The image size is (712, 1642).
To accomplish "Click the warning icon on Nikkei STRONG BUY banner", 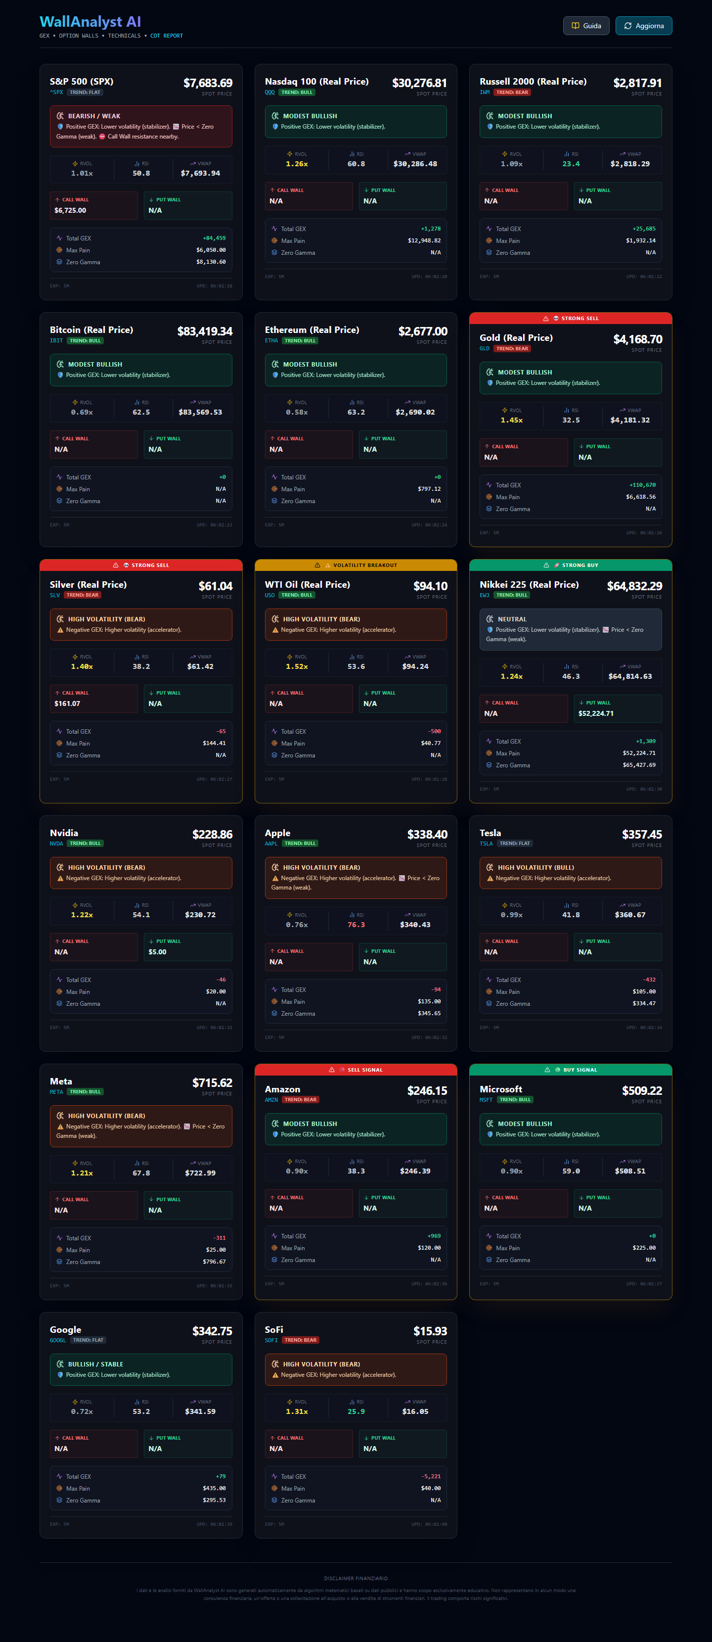I will coord(546,565).
